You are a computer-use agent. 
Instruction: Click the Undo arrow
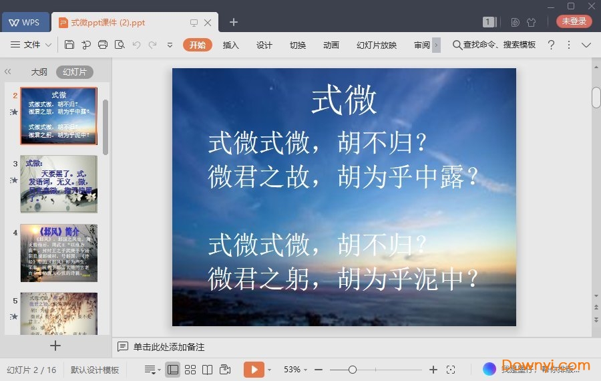click(x=136, y=45)
